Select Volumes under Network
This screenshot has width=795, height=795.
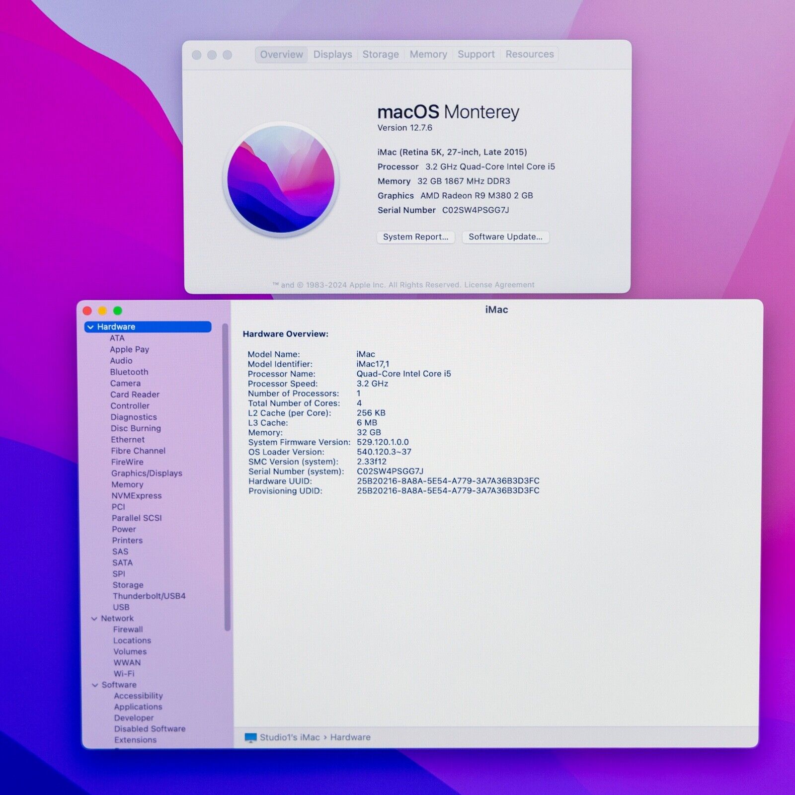[130, 652]
